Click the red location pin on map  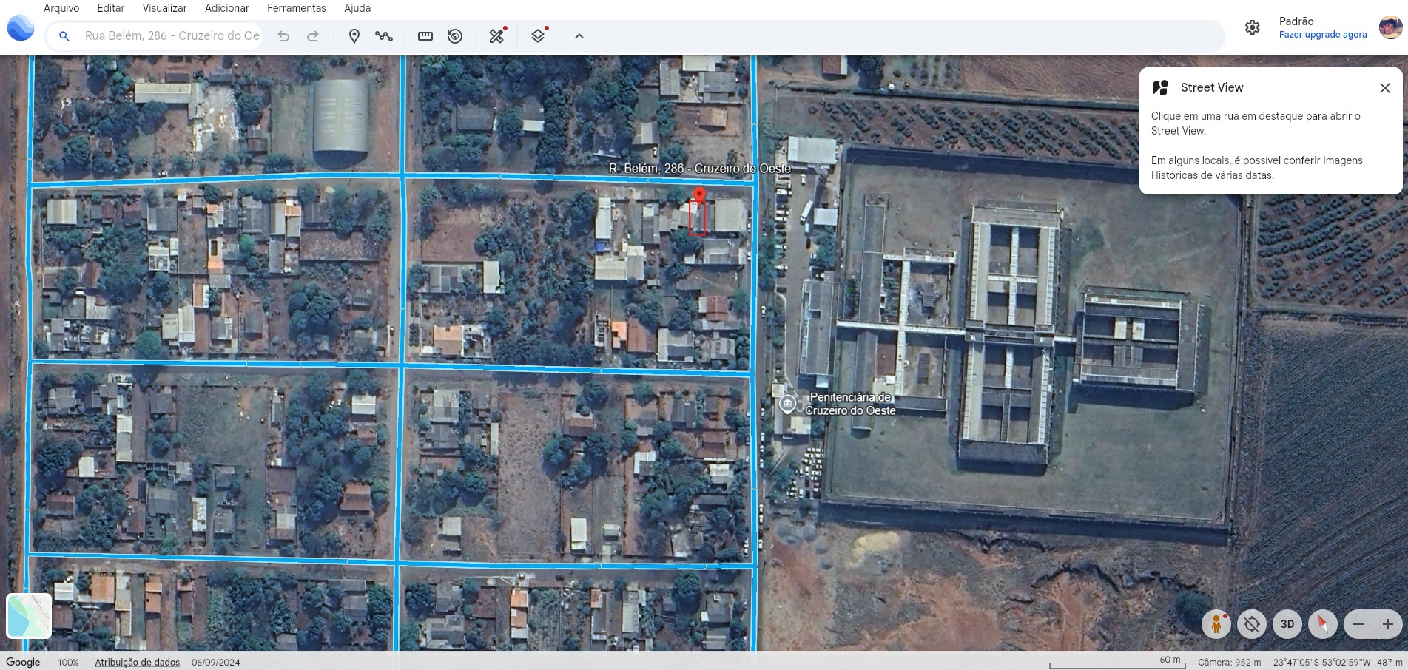tap(698, 195)
